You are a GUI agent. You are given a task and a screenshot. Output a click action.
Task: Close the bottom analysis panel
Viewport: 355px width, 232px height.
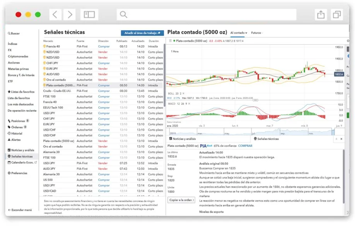coord(341,139)
